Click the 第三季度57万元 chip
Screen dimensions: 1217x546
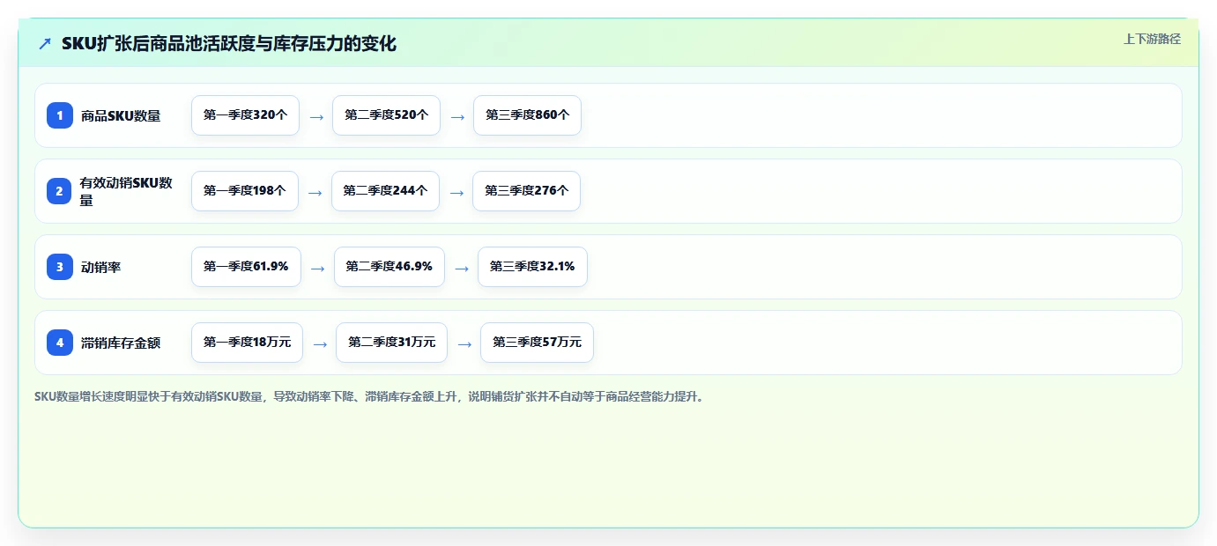537,343
